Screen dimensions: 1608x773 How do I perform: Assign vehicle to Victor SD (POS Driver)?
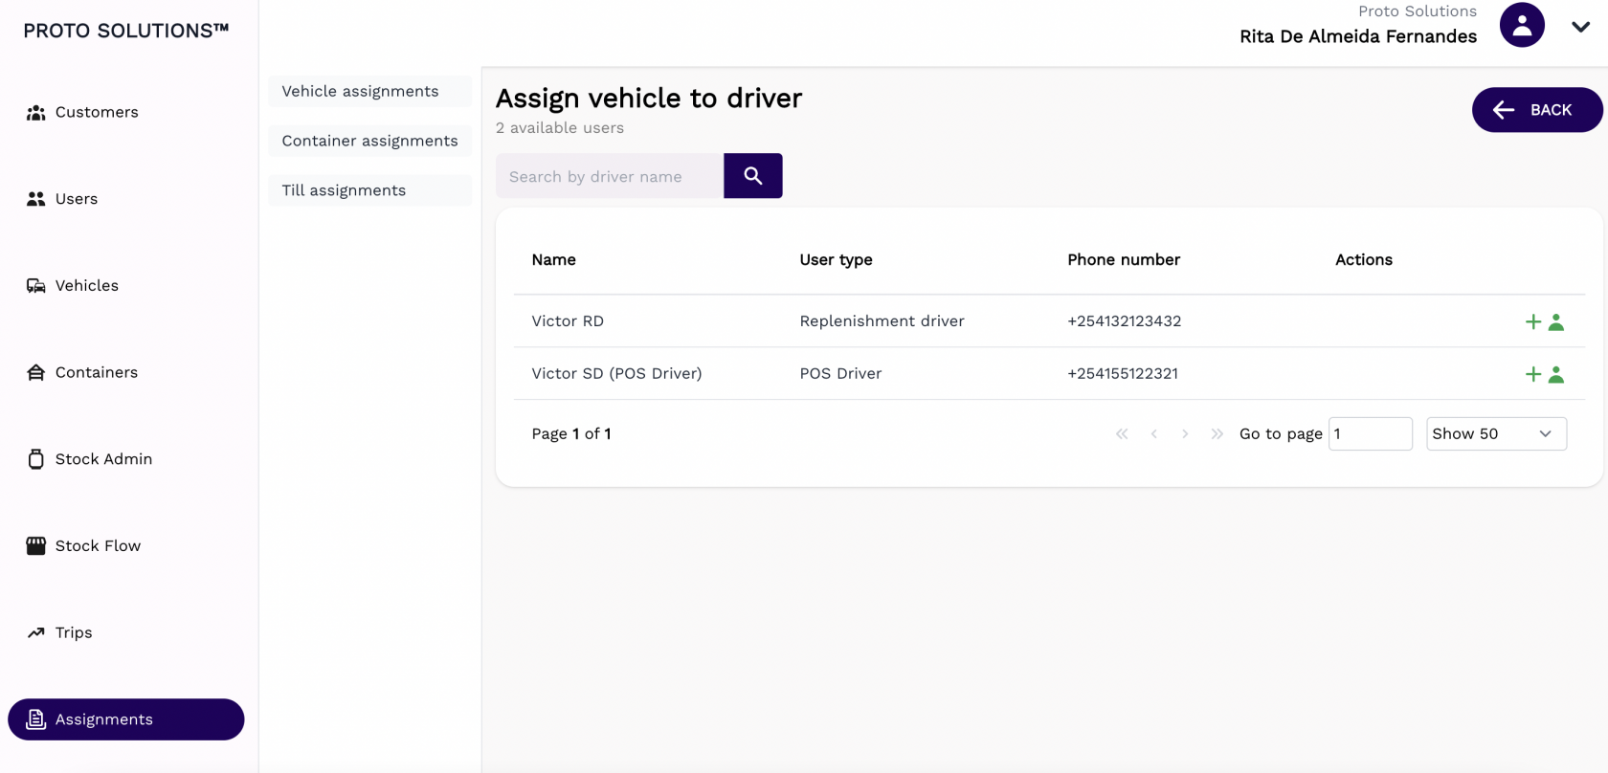pyautogui.click(x=1544, y=374)
